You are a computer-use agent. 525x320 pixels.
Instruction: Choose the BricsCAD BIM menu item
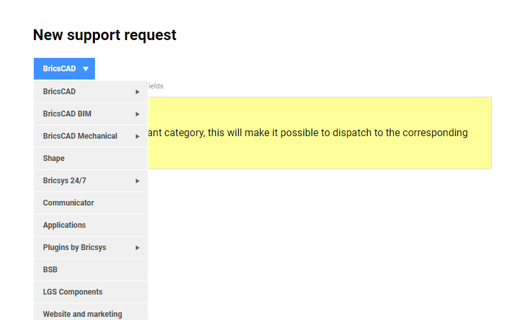click(67, 114)
